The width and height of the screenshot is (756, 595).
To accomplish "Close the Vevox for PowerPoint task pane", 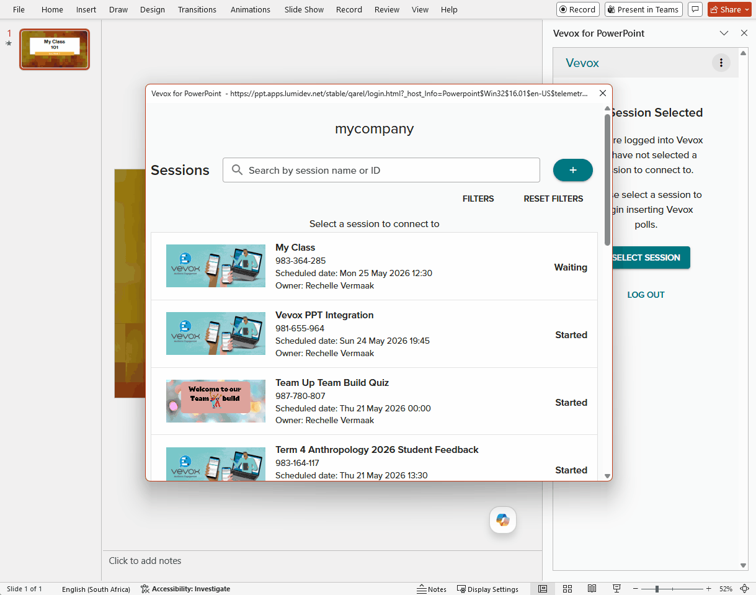I will tap(744, 34).
